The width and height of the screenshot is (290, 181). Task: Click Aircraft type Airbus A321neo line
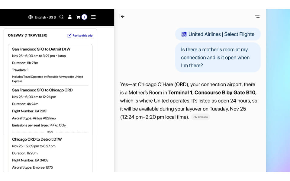click(34, 118)
